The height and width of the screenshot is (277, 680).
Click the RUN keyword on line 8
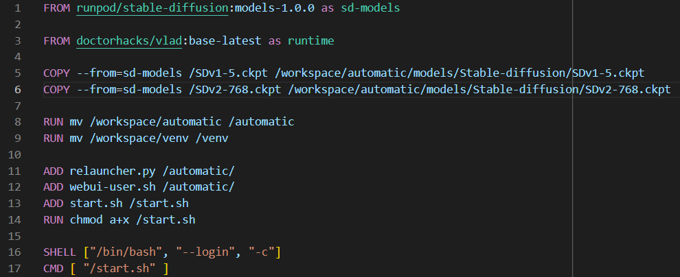[x=54, y=121]
